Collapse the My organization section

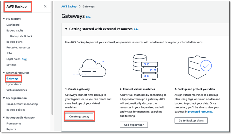pyautogui.click(x=4, y=98)
